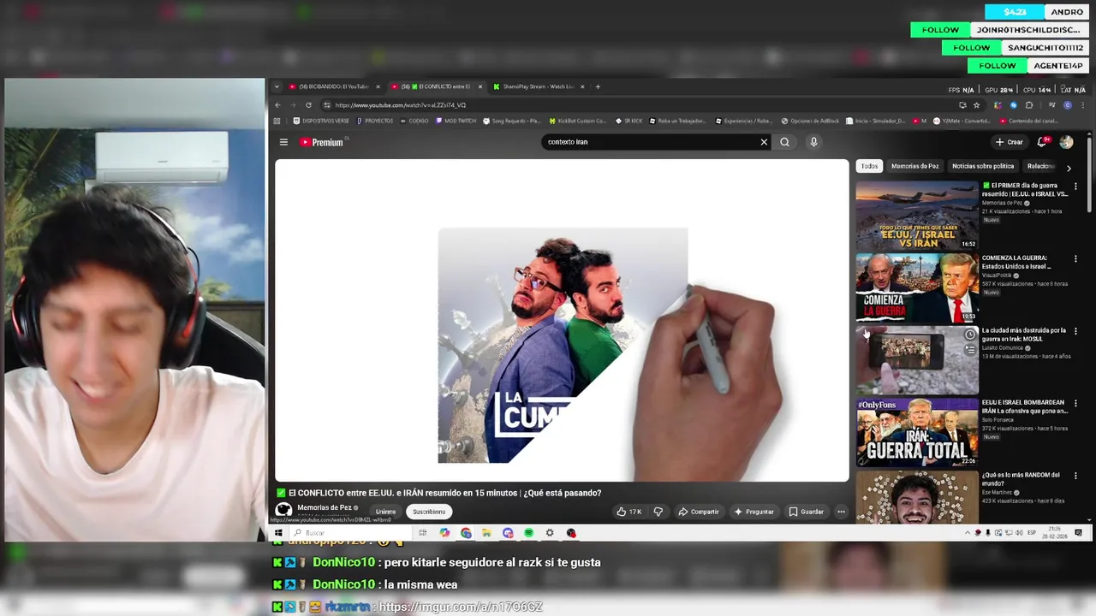Run the search with the magnifier icon
This screenshot has width=1096, height=616.
784,142
